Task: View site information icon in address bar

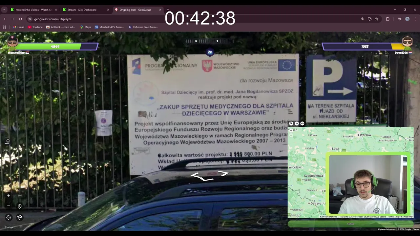Action: pyautogui.click(x=30, y=19)
